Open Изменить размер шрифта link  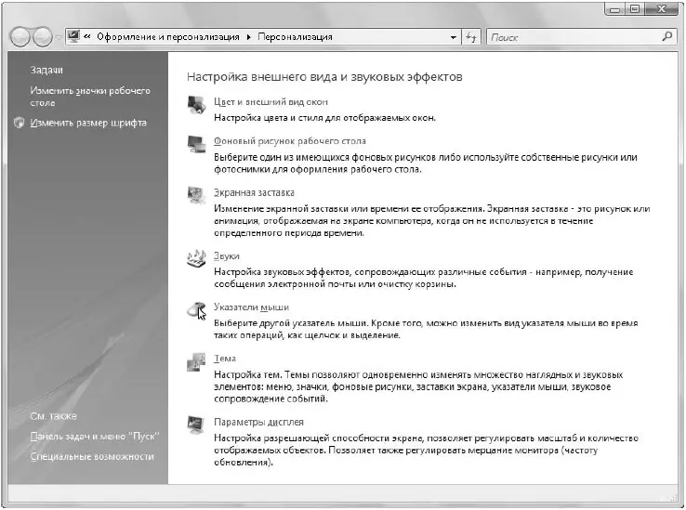pyautogui.click(x=88, y=123)
